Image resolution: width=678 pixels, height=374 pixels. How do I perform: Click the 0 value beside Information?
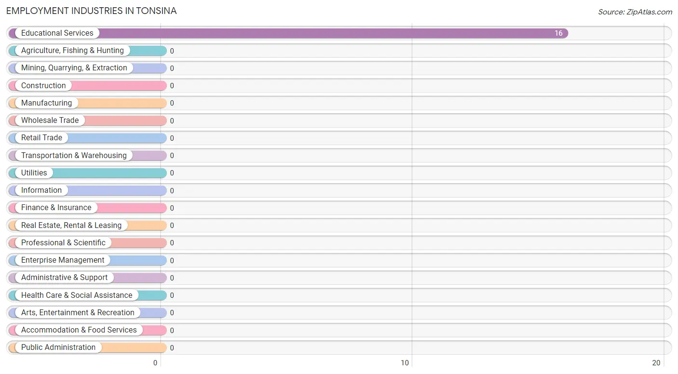point(172,191)
